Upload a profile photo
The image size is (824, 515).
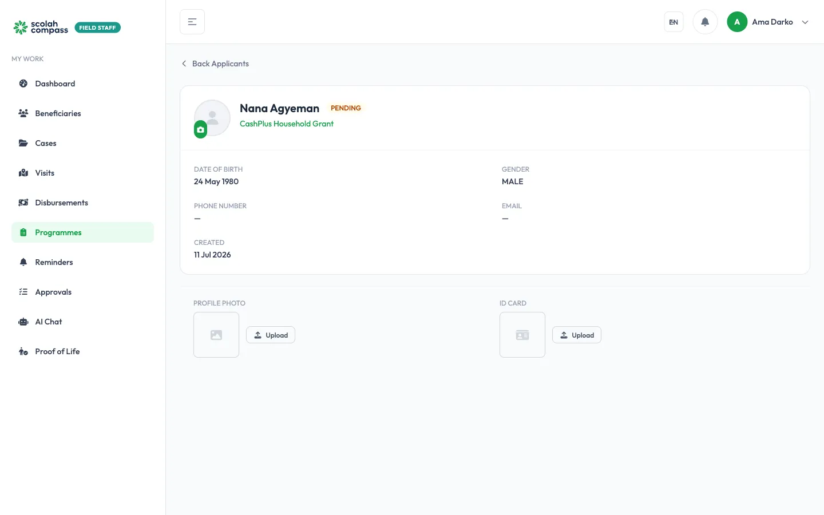(271, 335)
